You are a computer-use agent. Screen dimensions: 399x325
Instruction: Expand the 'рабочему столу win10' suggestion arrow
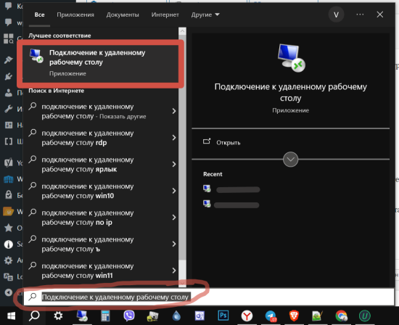pos(174,191)
